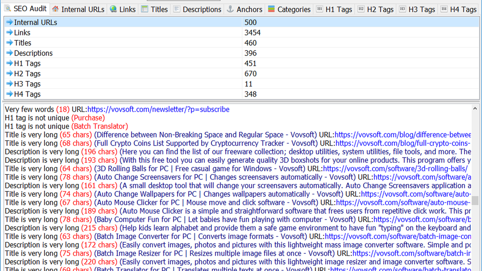Click arrow icon beside H3 Tags row
The width and height of the screenshot is (482, 271).
click(x=10, y=84)
